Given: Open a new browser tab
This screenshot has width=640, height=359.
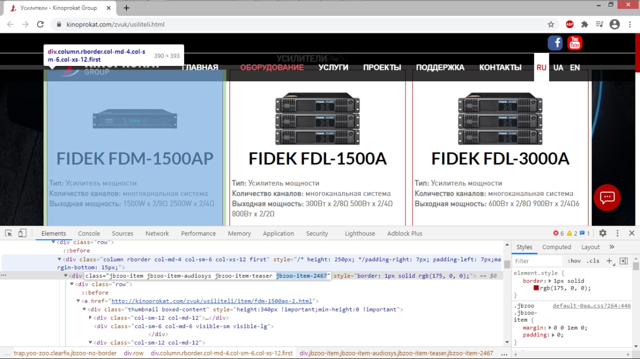Looking at the screenshot, I should (x=126, y=8).
